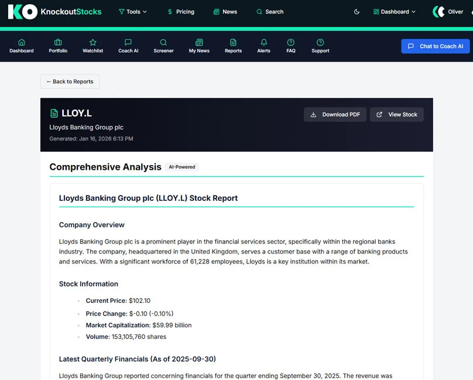Click the Chat to Coach AI button
473x380 pixels.
point(435,46)
